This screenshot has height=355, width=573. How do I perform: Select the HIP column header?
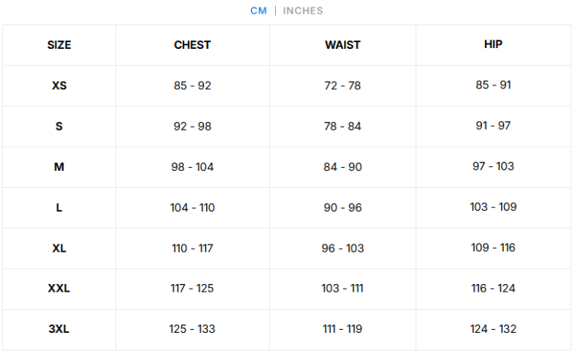[x=494, y=44]
